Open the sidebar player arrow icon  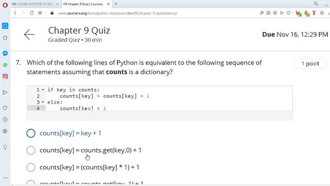point(5,92)
